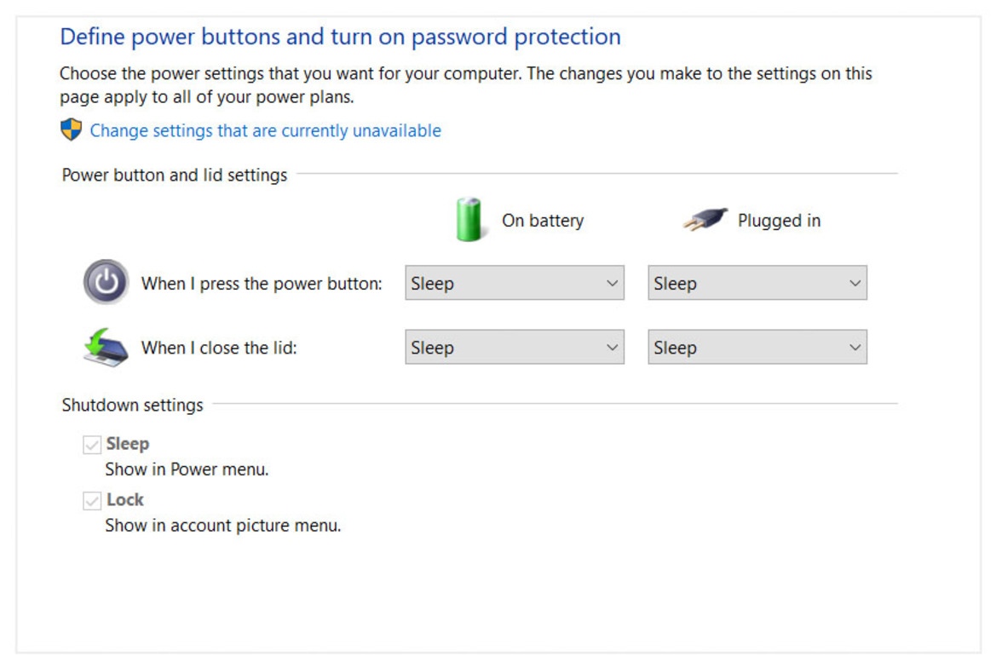Viewport: 996px width, 668px height.
Task: Toggle the Lock checkbox in Shutdown settings
Action: click(x=92, y=500)
